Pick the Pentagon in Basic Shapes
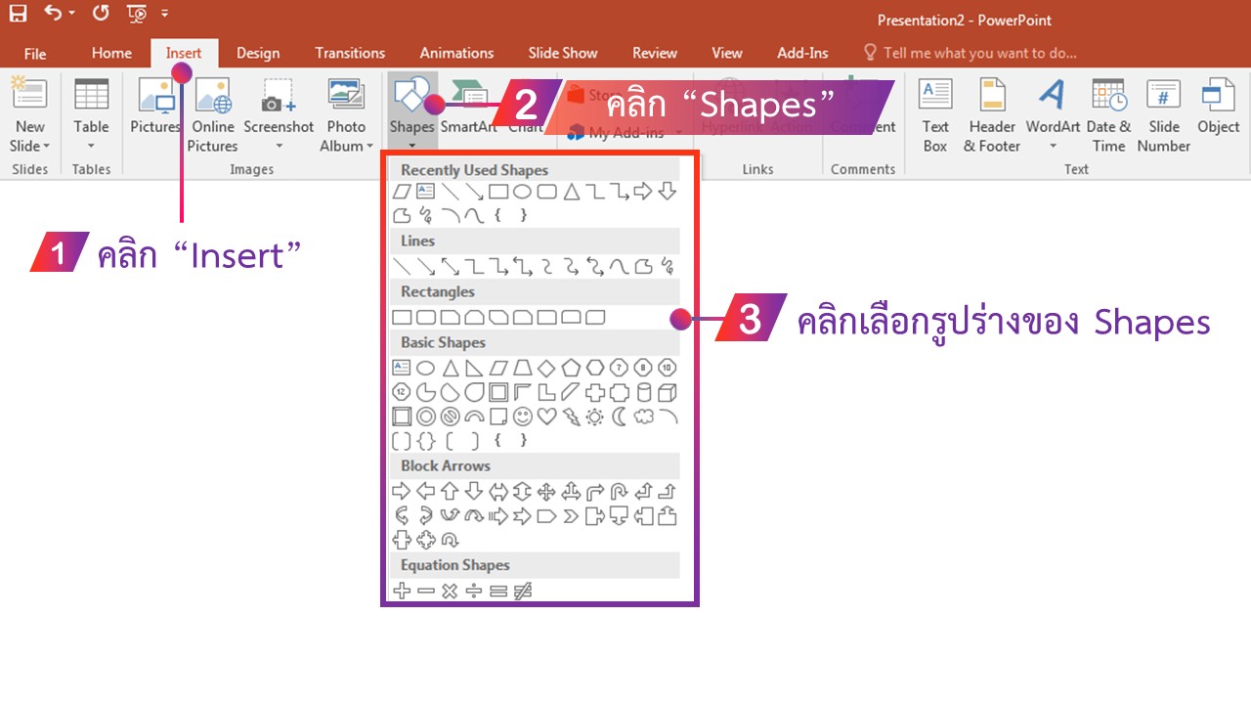Screen dimensions: 1251x704 click(571, 368)
